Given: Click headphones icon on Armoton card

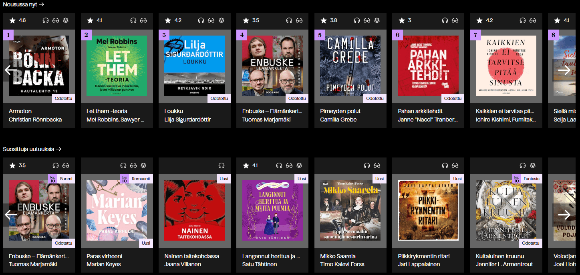Looking at the screenshot, I should 46,20.
